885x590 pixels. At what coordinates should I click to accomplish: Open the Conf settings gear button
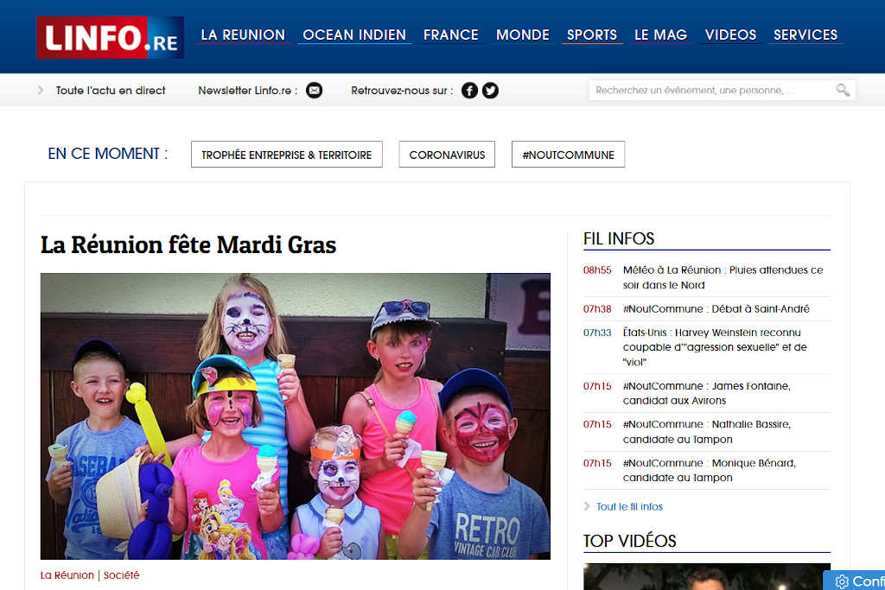coord(855,581)
